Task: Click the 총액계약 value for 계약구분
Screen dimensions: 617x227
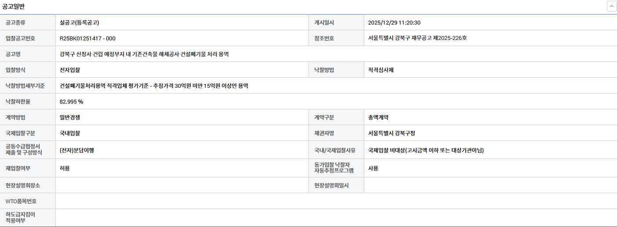Action: pos(378,117)
